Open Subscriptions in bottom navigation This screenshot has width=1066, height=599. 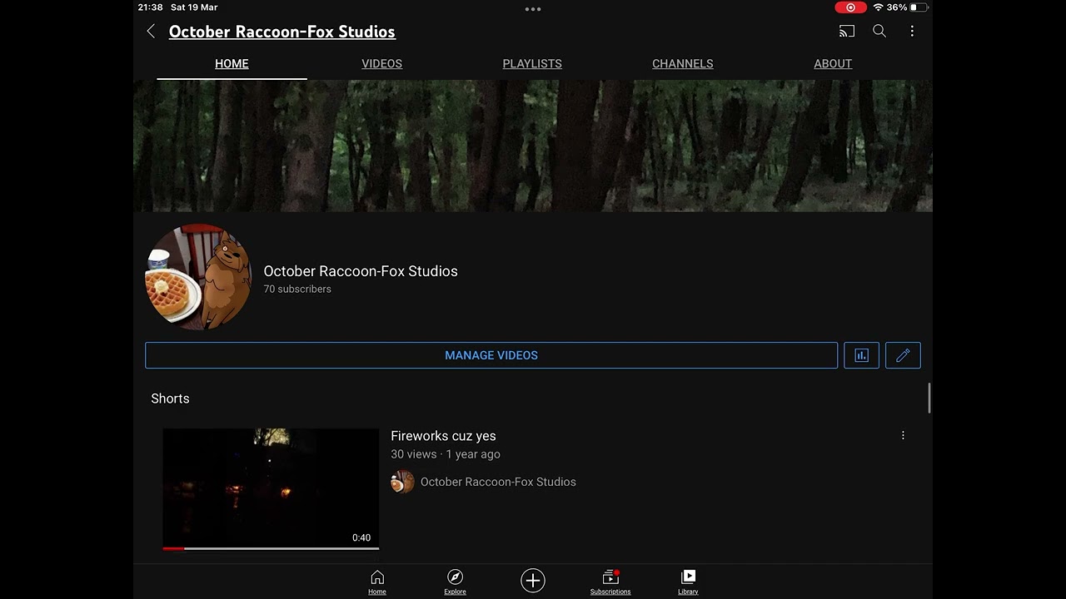click(x=610, y=582)
